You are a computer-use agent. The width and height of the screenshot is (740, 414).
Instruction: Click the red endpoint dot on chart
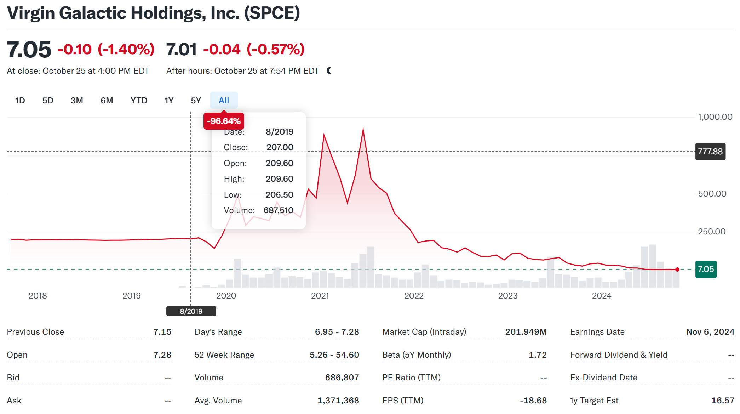[677, 270]
